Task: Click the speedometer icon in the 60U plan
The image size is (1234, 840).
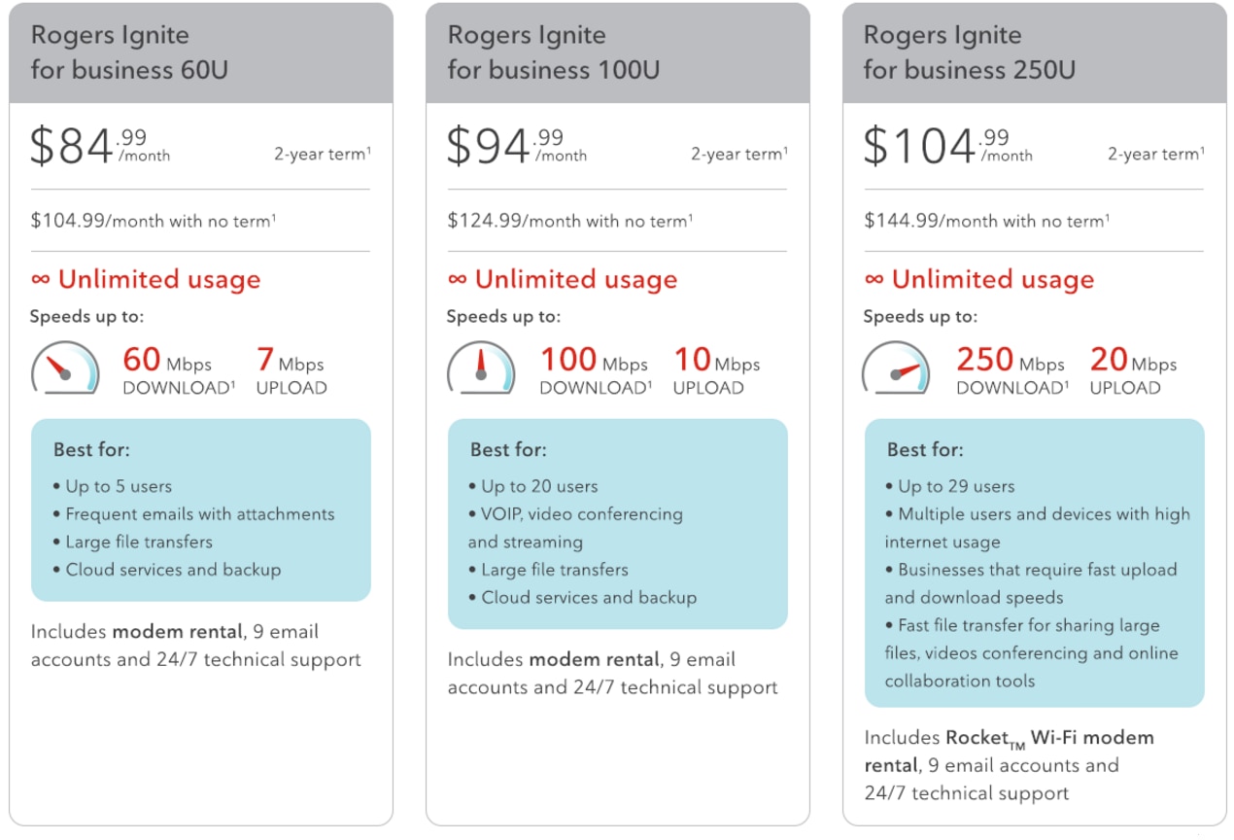Action: tap(65, 367)
